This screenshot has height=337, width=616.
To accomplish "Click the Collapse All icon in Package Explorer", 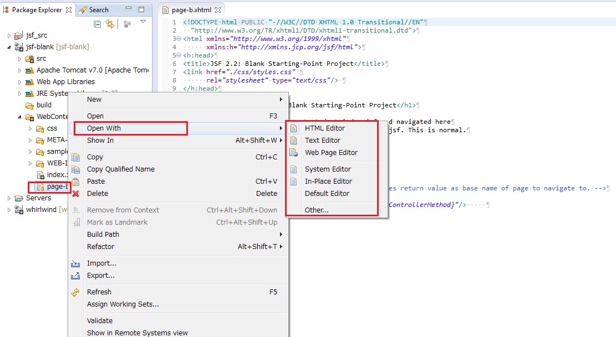I will click(x=98, y=24).
